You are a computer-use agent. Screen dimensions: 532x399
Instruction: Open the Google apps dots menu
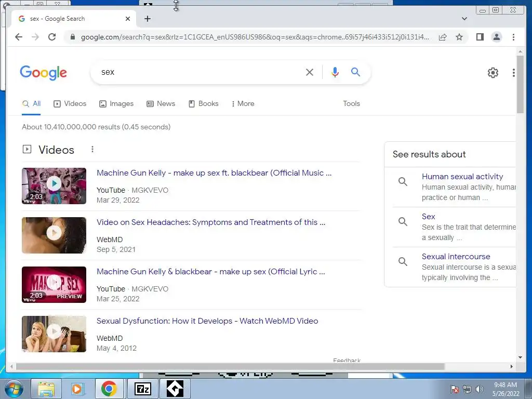513,72
